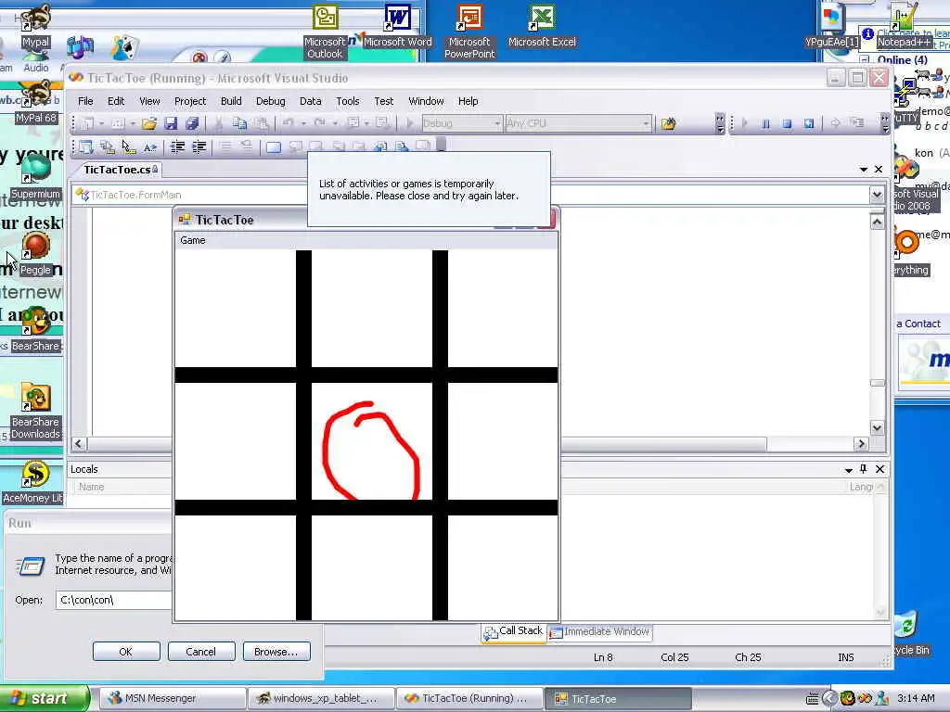Open the Debug menu
950x712 pixels.
pyautogui.click(x=270, y=101)
